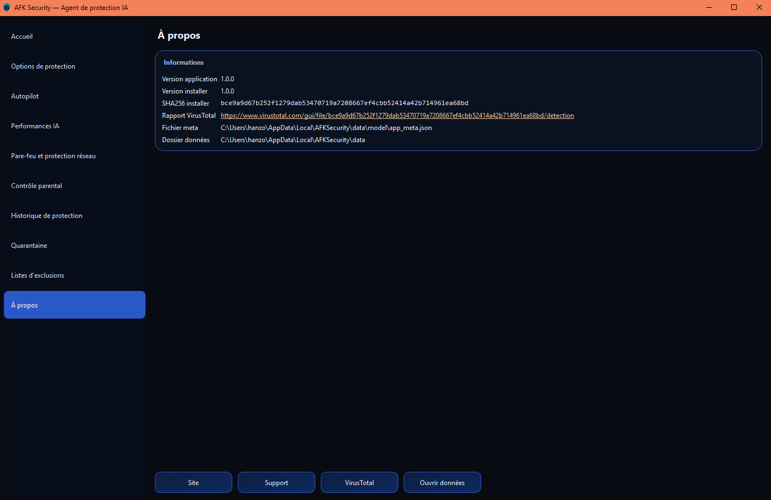Click the AFK Security shield icon in title bar
Screen dimensions: 771x500
7,8
